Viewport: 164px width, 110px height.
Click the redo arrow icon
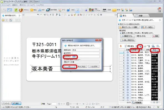(x=41, y=15)
